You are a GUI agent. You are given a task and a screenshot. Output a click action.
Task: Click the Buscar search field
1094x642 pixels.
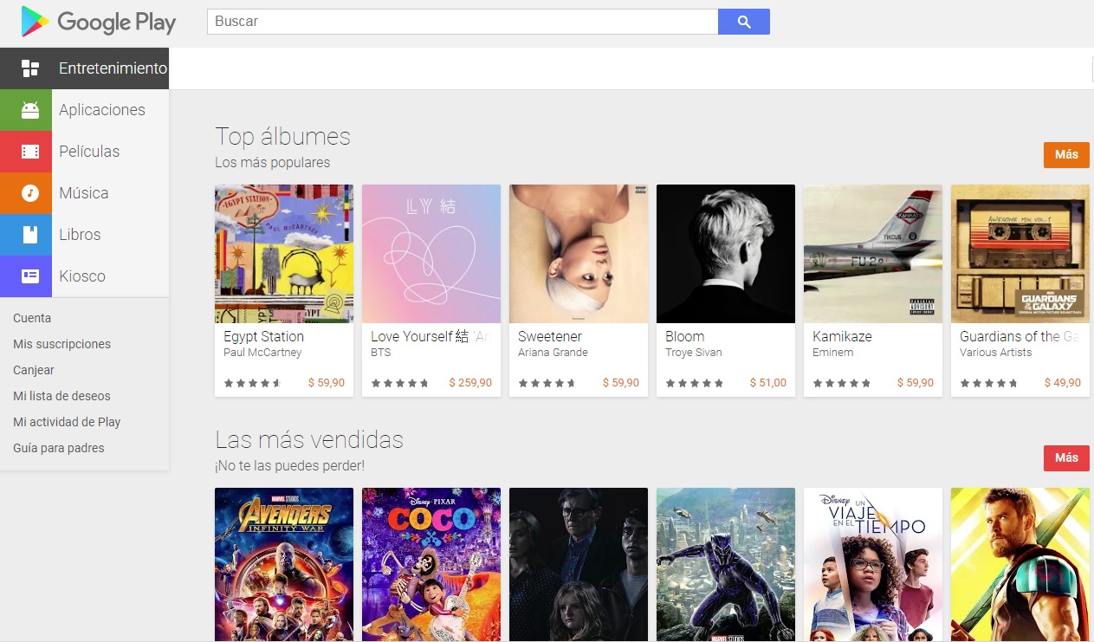point(463,22)
